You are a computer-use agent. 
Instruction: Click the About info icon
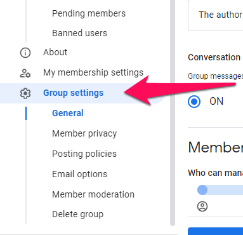click(25, 53)
